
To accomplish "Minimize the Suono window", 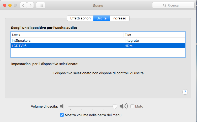I will tap(10, 5).
